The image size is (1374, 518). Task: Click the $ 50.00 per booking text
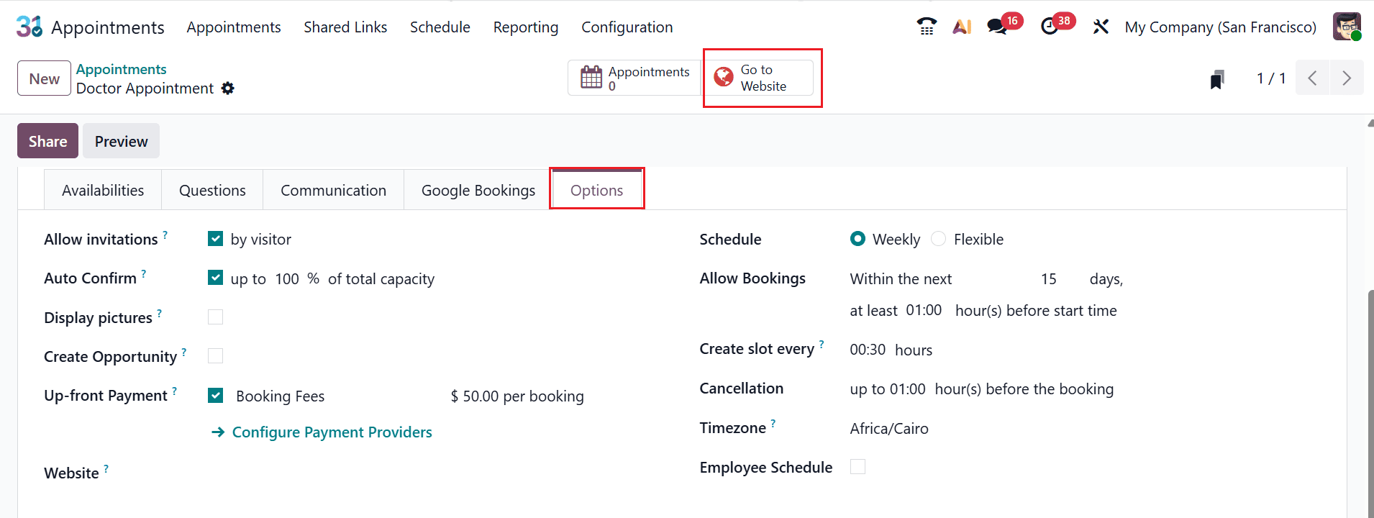(517, 396)
